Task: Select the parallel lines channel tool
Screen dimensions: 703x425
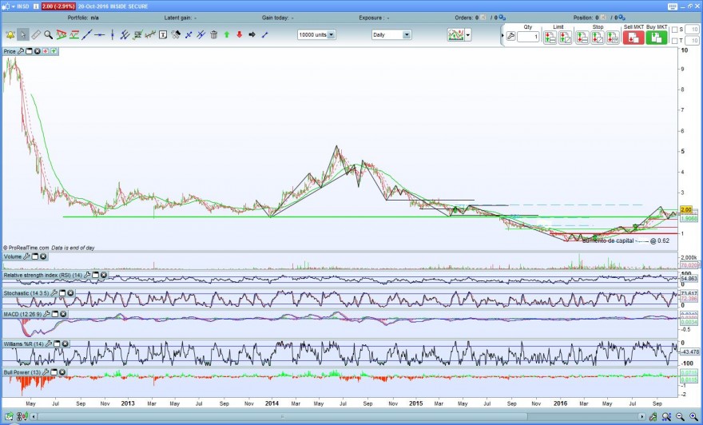Action: point(125,34)
